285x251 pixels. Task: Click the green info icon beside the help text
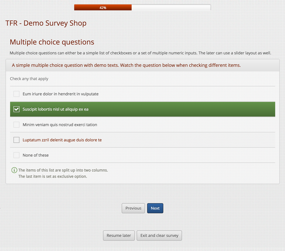pos(14,170)
